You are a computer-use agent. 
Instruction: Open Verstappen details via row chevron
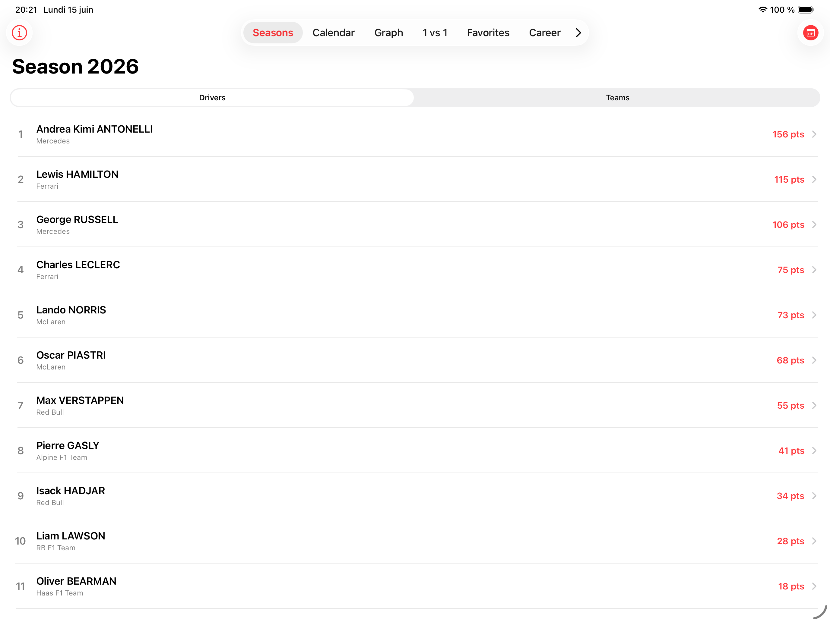[x=814, y=405]
